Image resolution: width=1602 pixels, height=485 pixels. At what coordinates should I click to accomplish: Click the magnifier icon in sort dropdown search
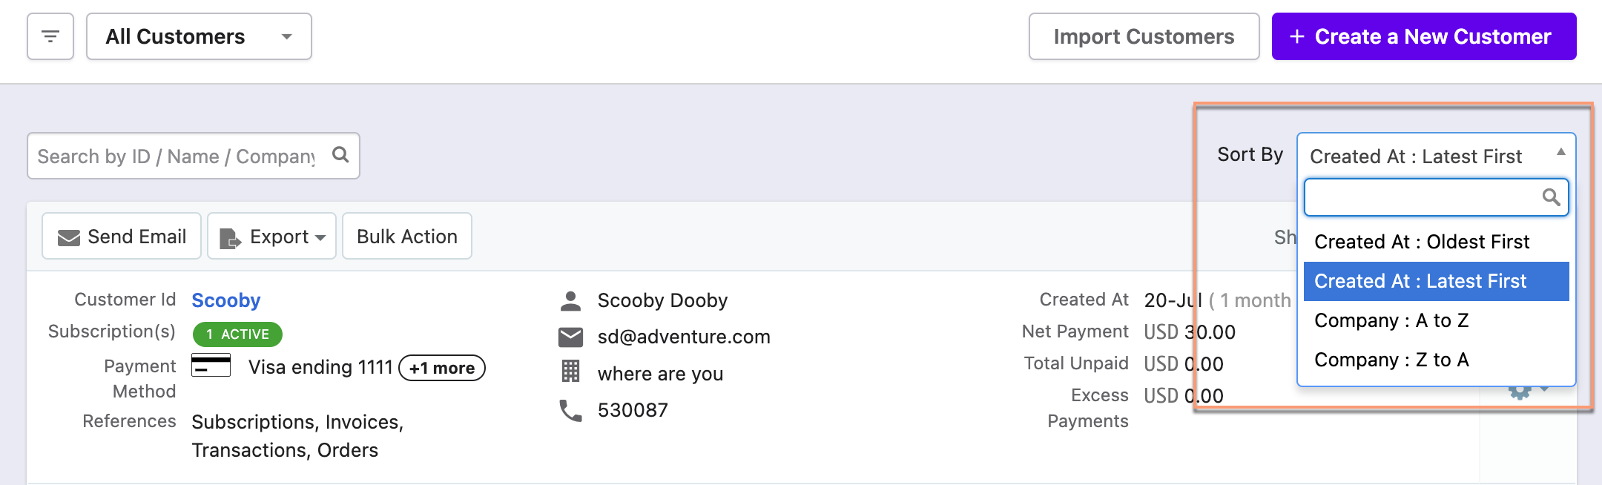click(1550, 197)
